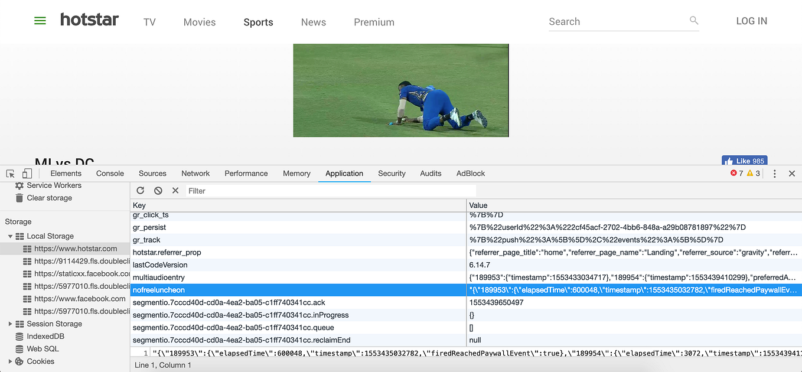802x372 pixels.
Task: Select the segmentio ...341cc.queue key
Action: [x=298, y=328]
